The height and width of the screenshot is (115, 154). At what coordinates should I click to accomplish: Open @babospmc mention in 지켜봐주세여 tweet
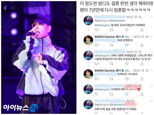click(102, 89)
